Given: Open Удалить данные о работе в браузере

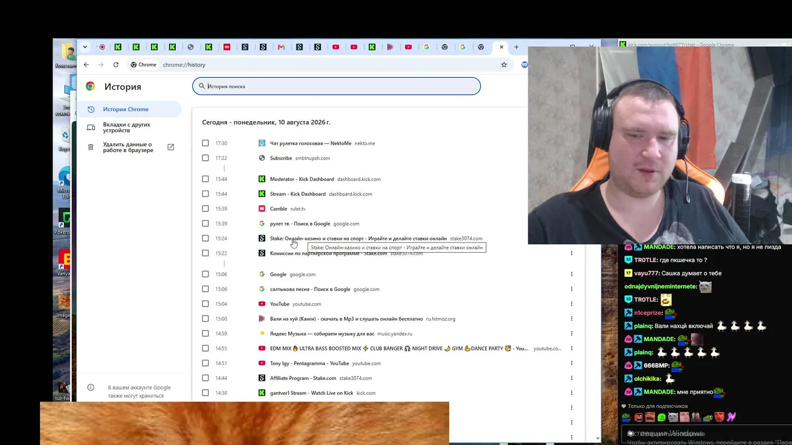Looking at the screenshot, I should coord(129,147).
